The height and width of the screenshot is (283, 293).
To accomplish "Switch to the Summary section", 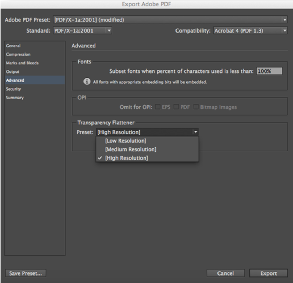I will tap(35, 97).
